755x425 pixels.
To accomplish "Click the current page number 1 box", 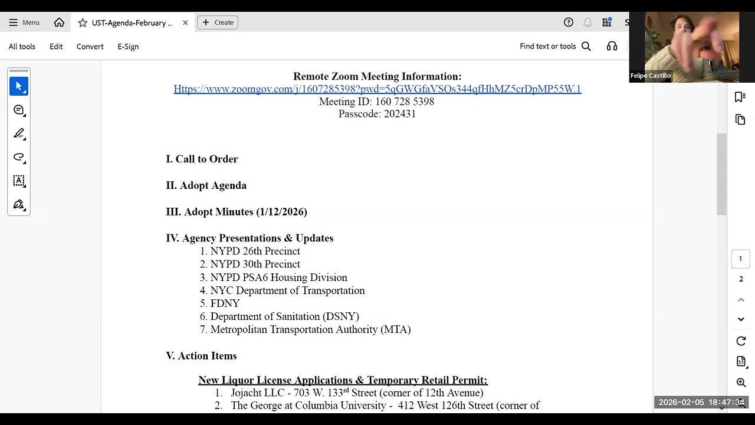I will tap(741, 259).
